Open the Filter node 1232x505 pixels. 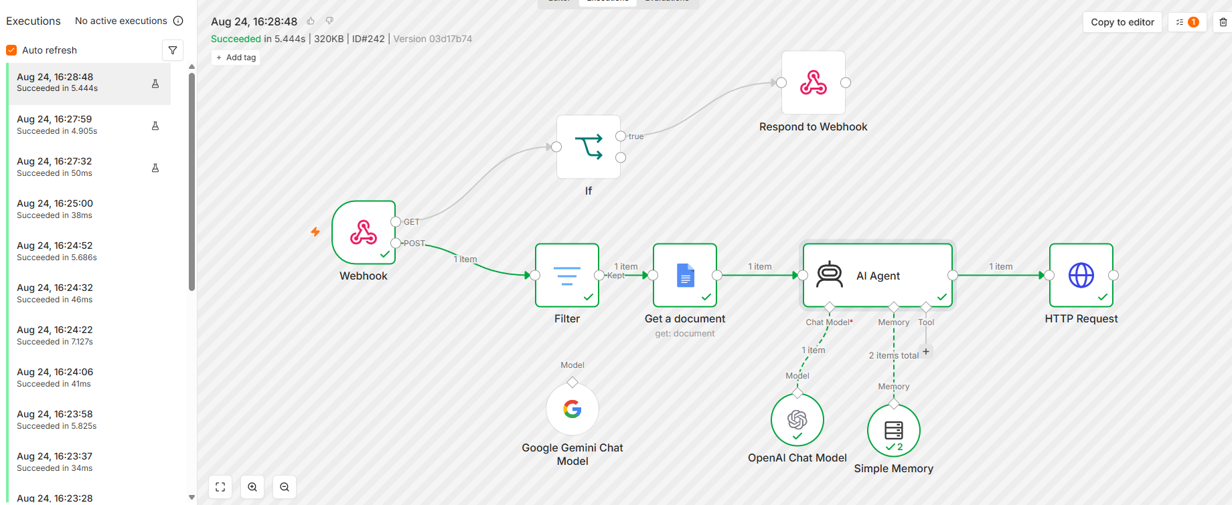click(567, 275)
